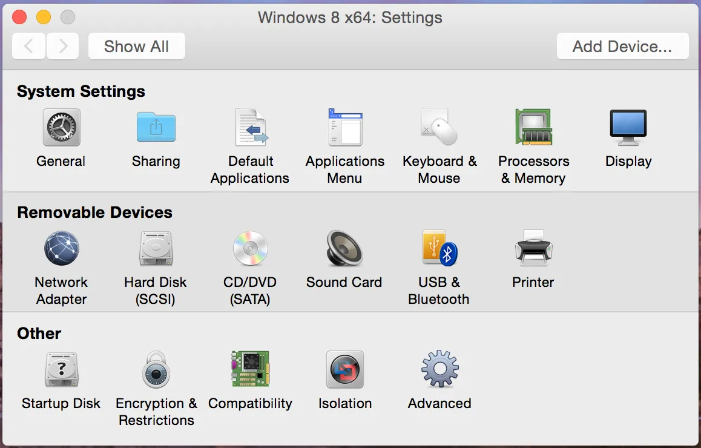
Task: Click the Show All button
Action: (x=136, y=46)
